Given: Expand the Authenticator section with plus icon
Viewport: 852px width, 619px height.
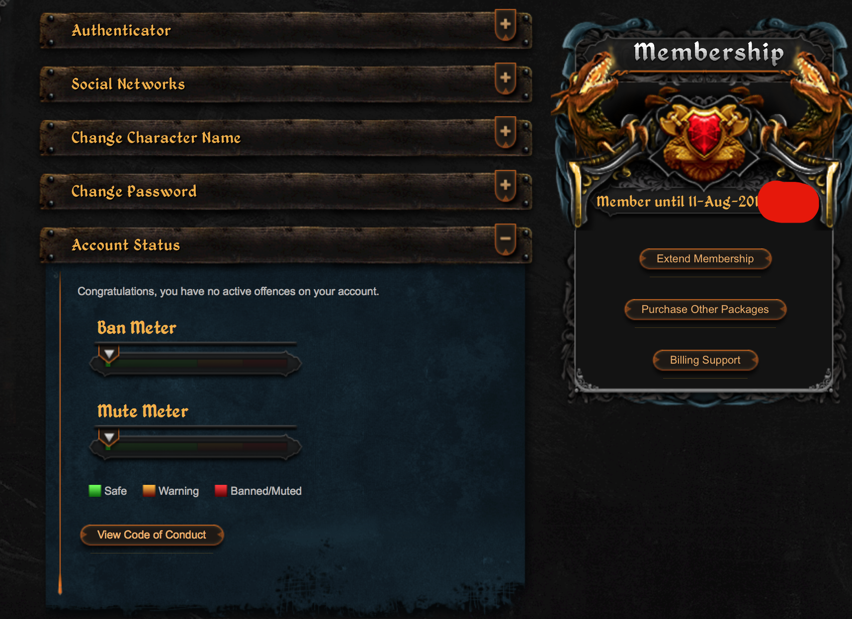Looking at the screenshot, I should pos(506,25).
